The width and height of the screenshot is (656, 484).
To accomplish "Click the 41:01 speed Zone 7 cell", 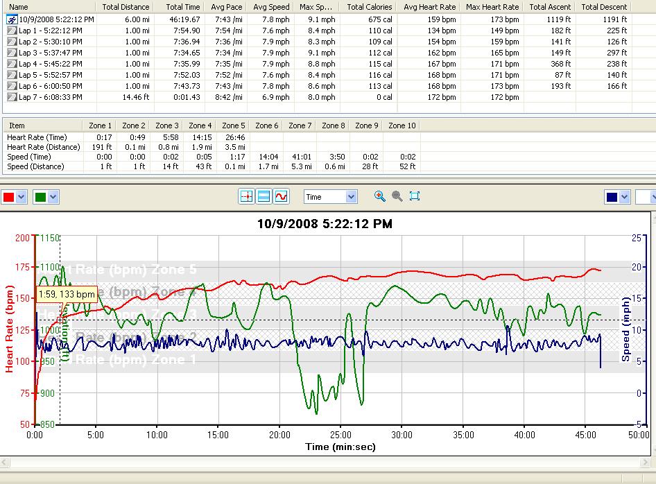I will 302,157.
